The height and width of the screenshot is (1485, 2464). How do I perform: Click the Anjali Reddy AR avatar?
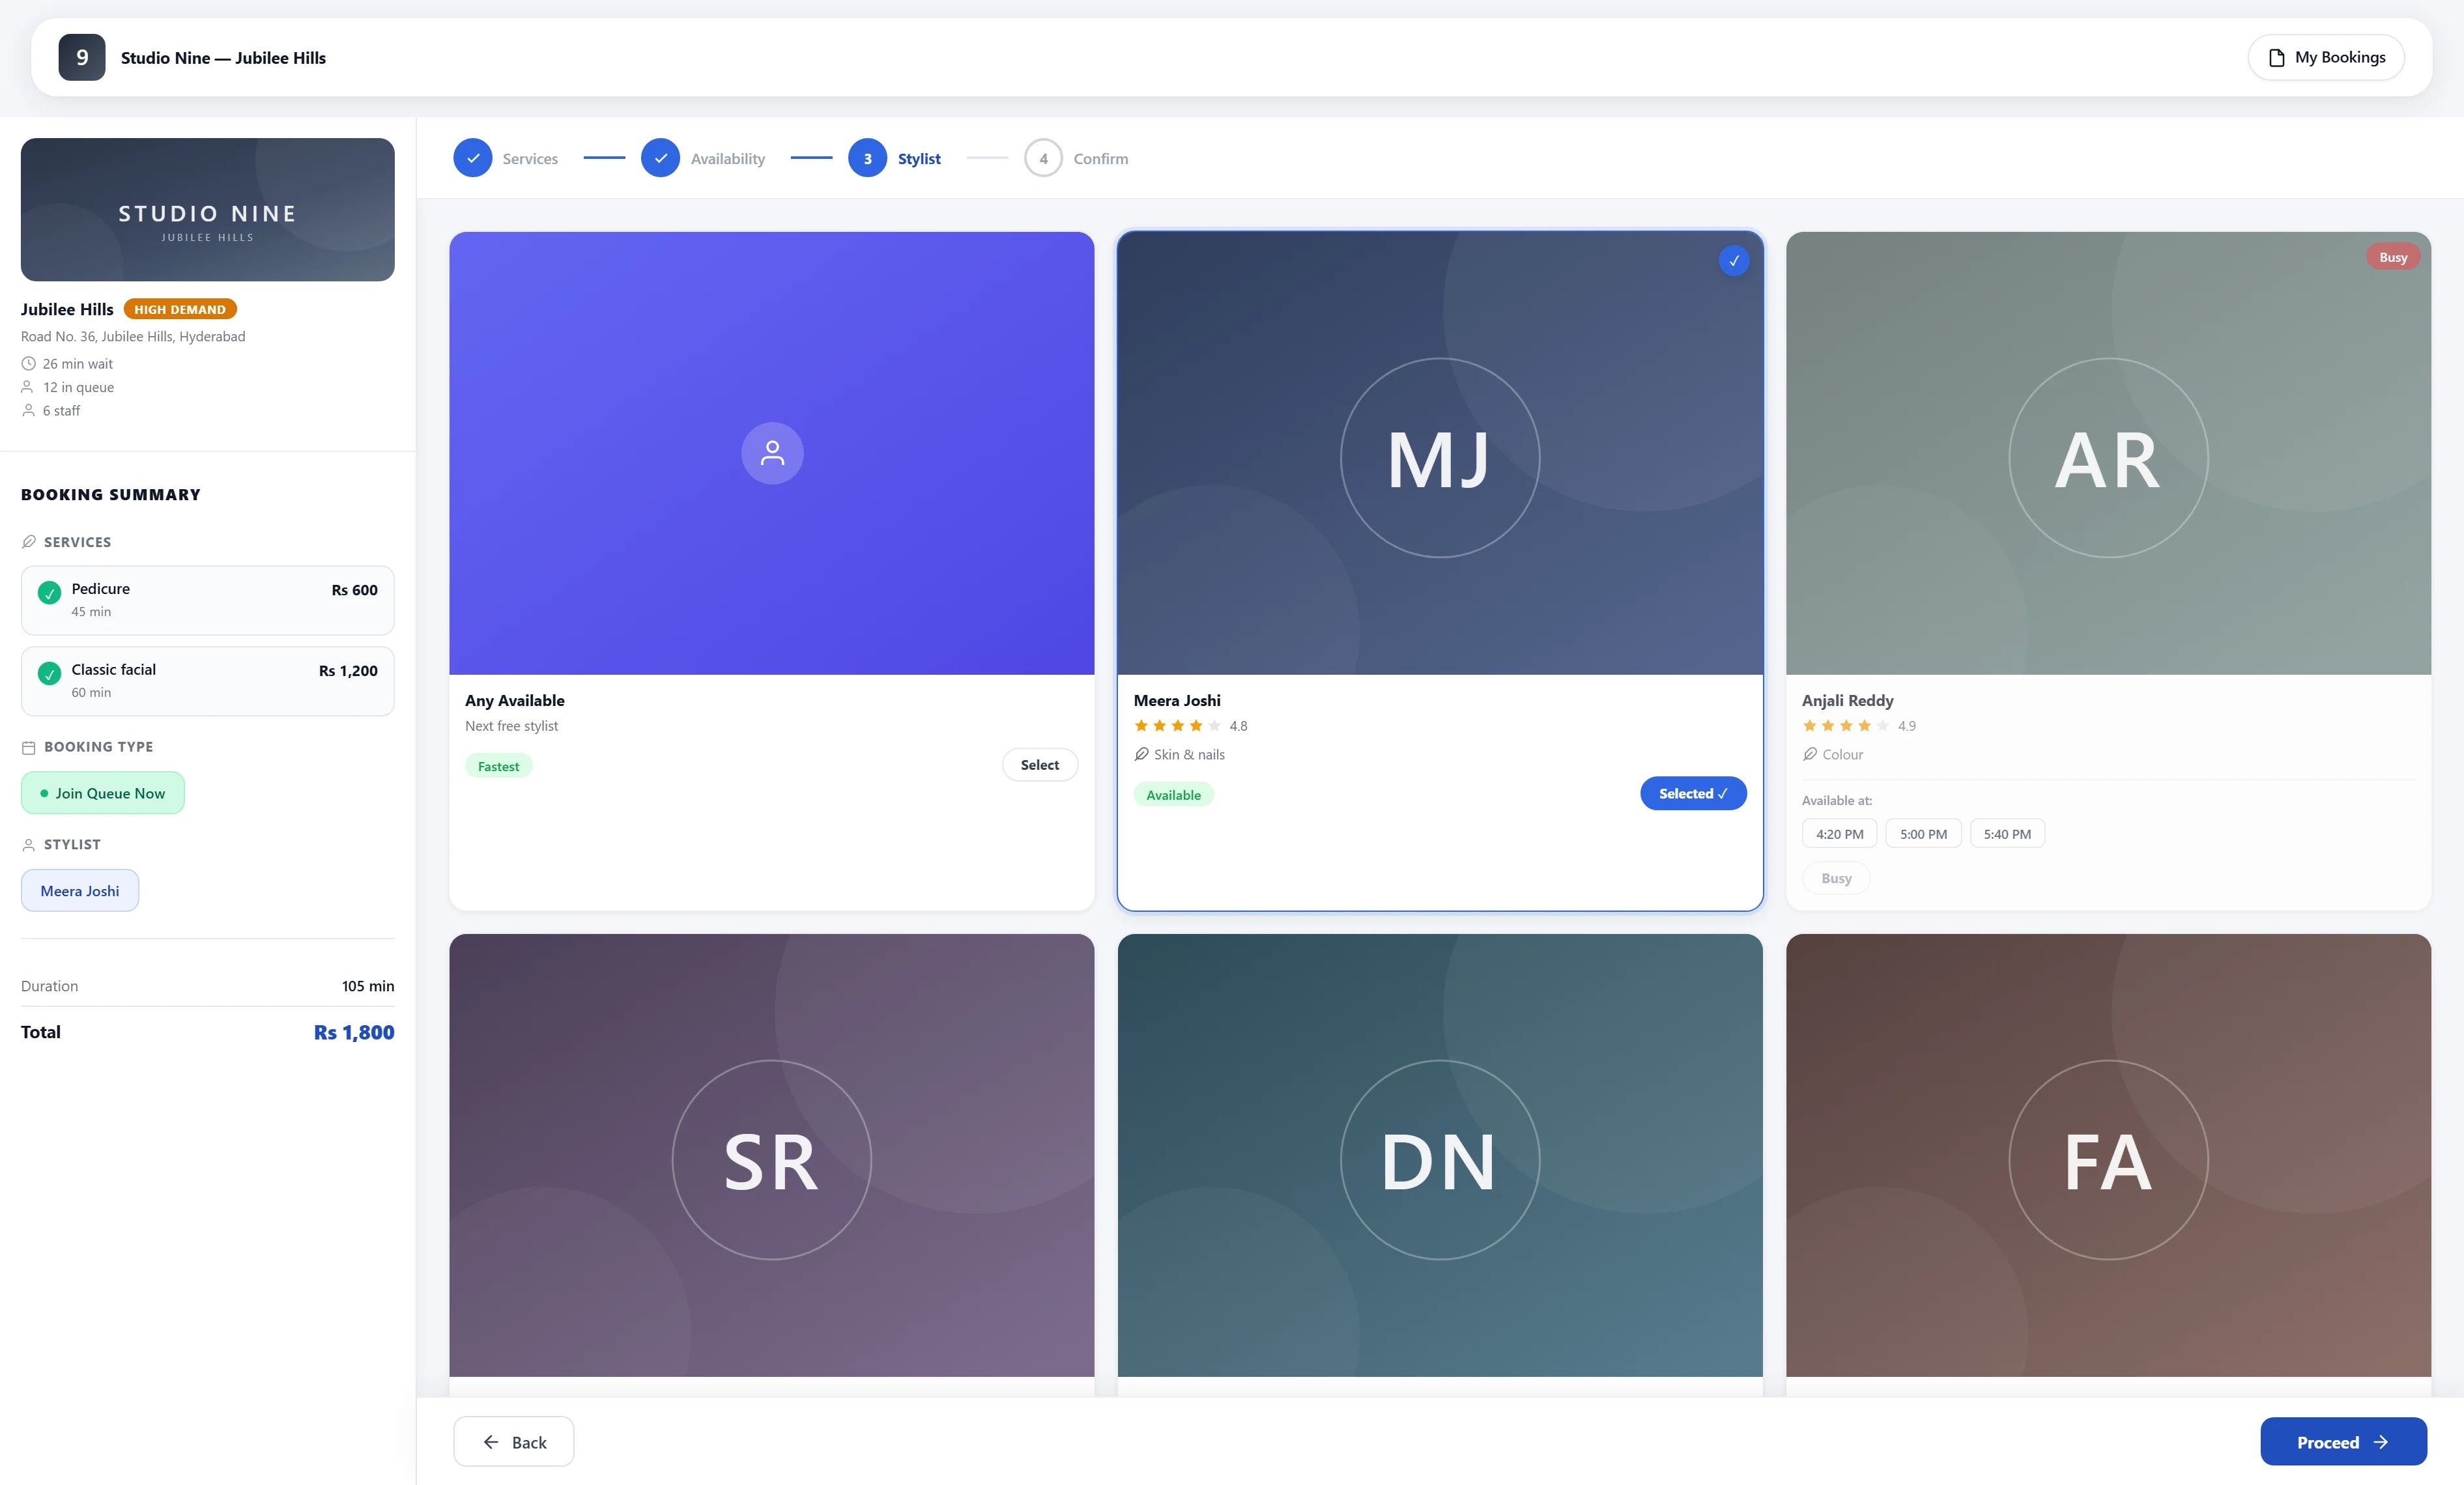2108,458
